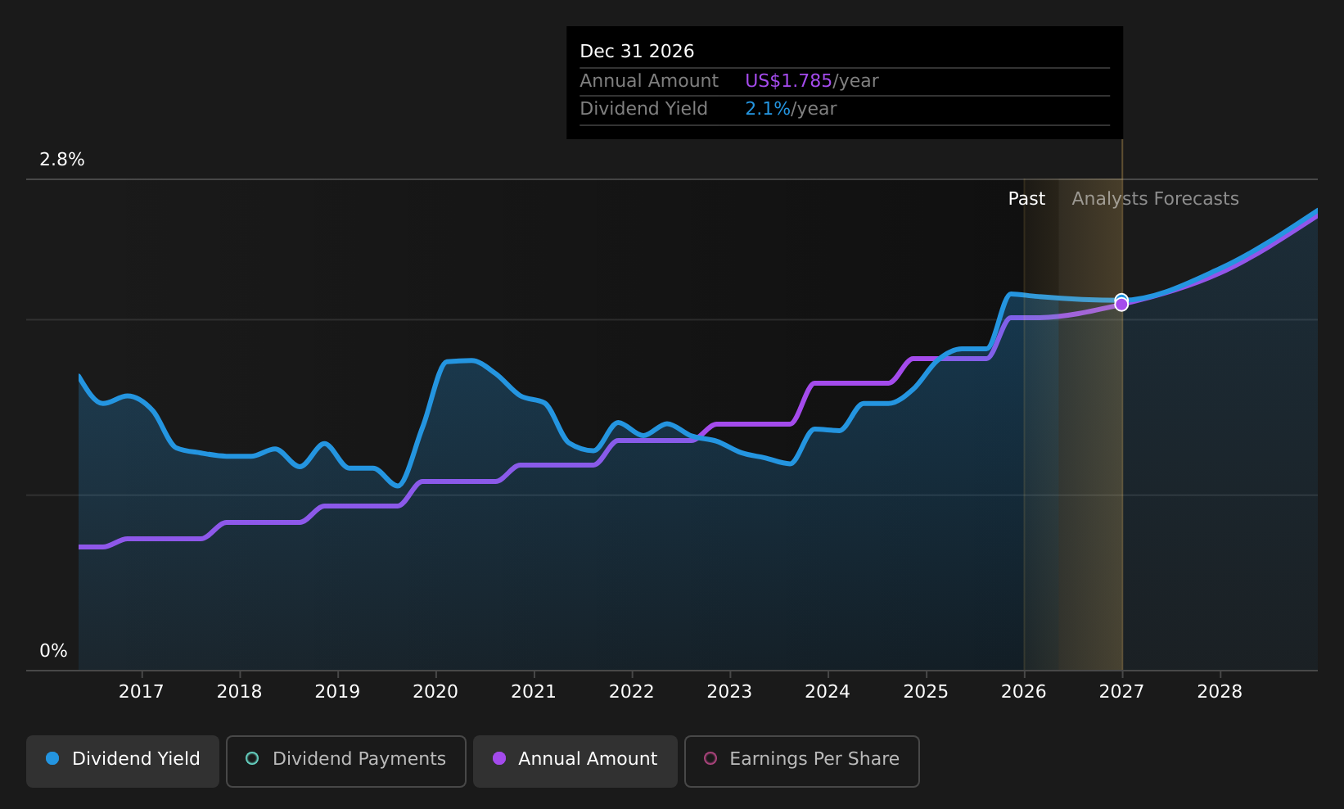The image size is (1344, 809).
Task: Select the 2024 x-axis label
Action: click(828, 692)
